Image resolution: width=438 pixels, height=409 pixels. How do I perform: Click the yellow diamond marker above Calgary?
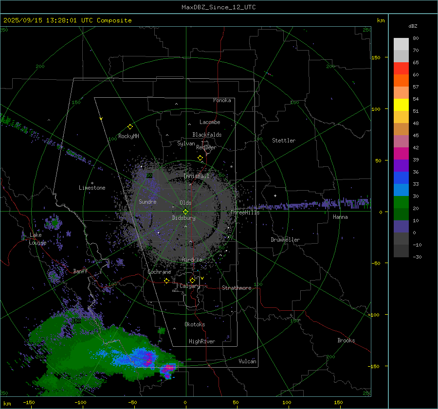pos(192,280)
